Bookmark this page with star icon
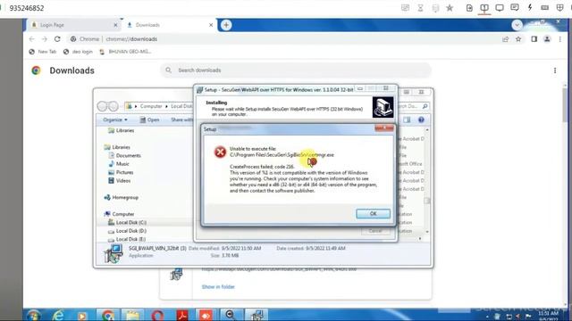 pos(518,39)
